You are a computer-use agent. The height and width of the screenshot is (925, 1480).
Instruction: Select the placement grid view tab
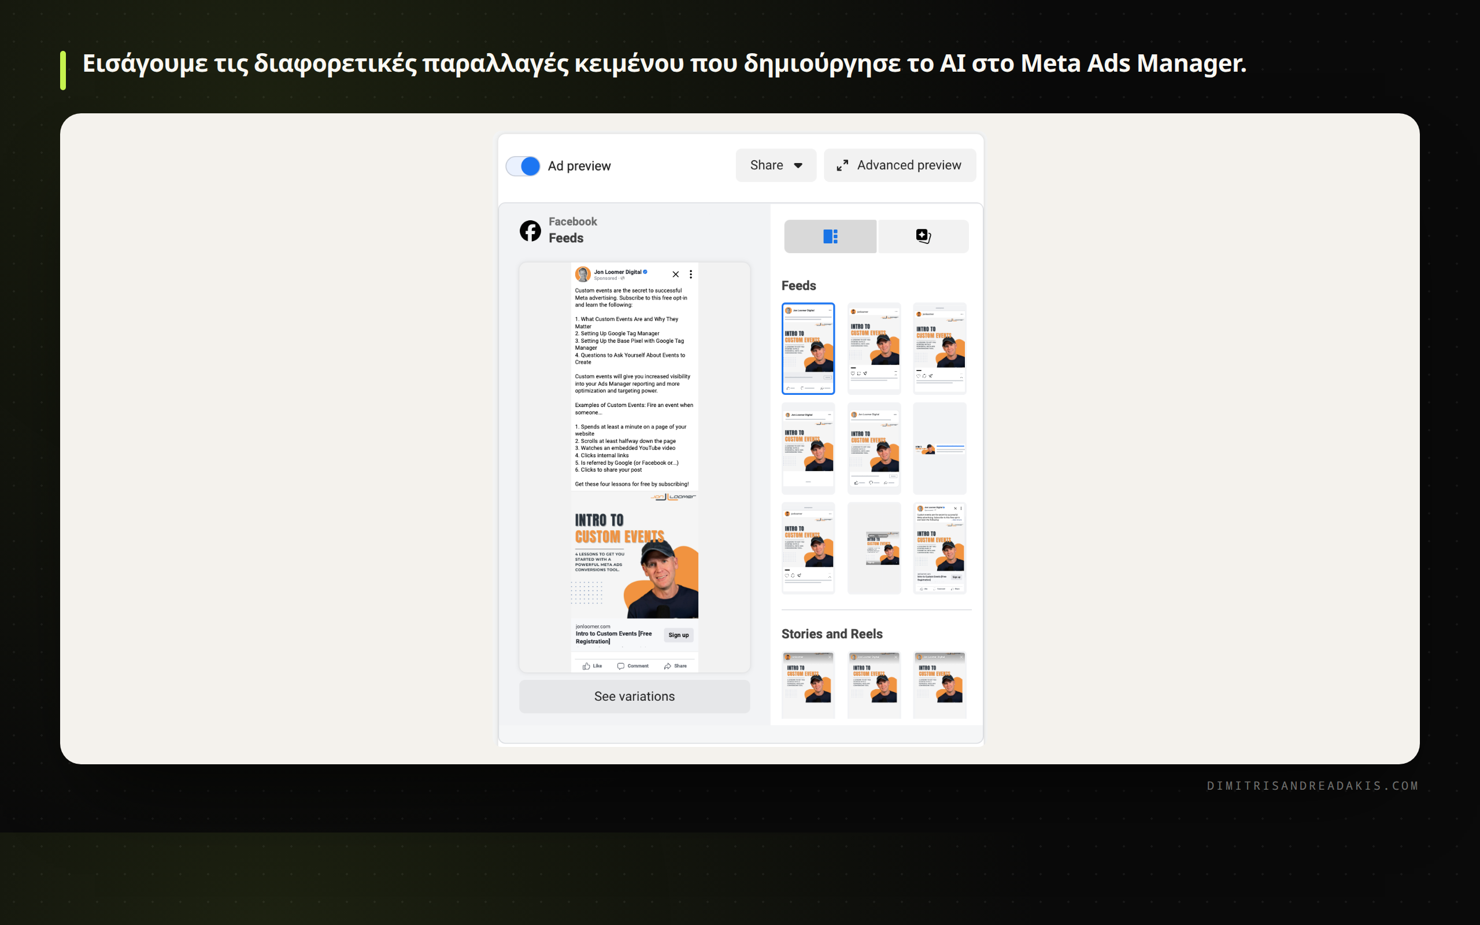[830, 236]
